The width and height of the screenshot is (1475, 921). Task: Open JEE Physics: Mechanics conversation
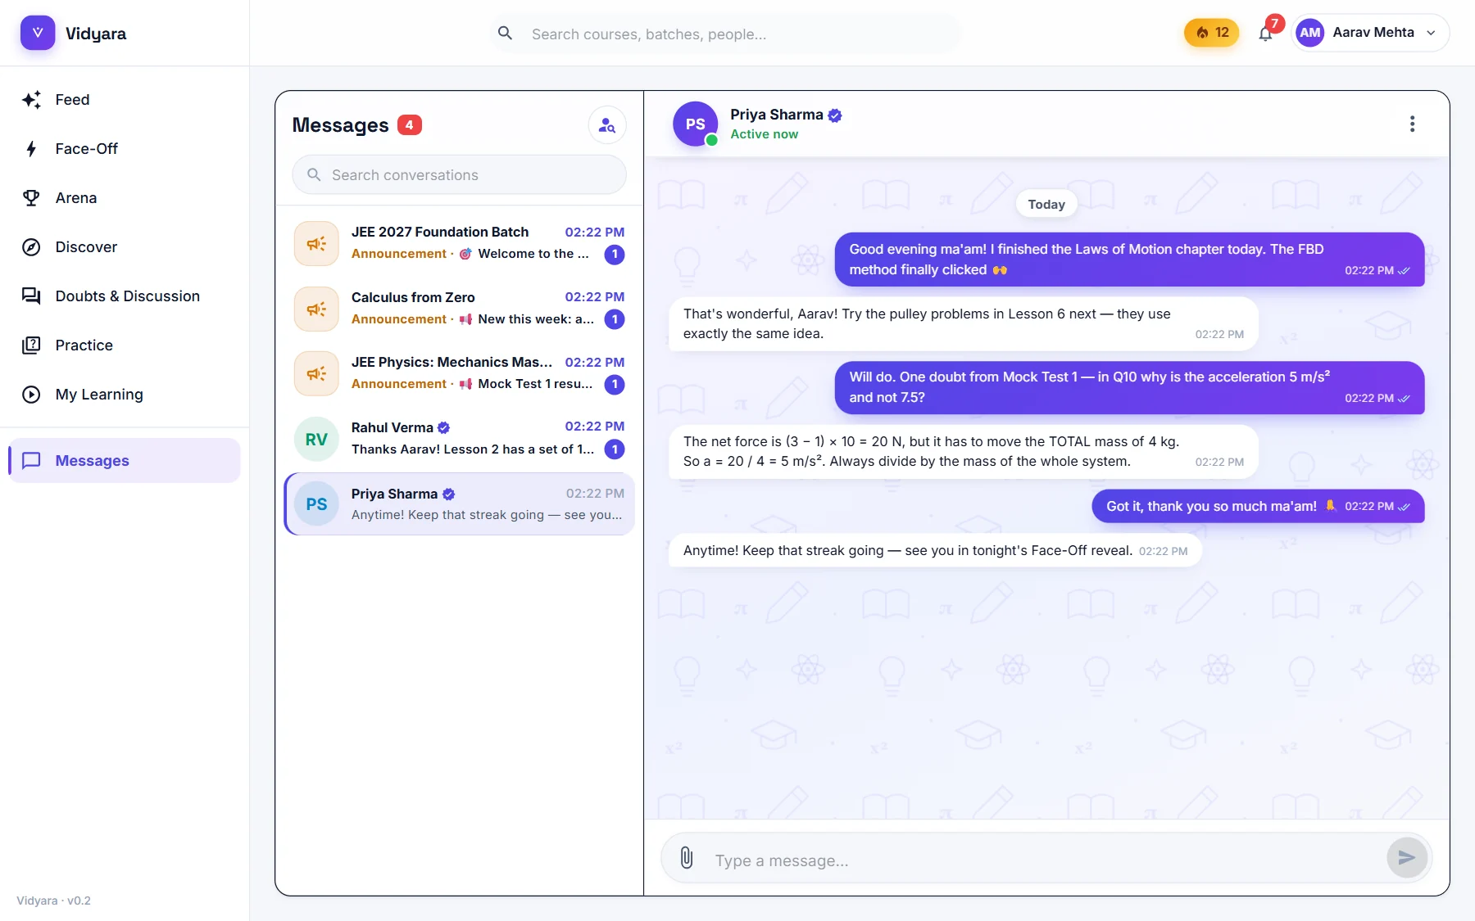pos(460,373)
